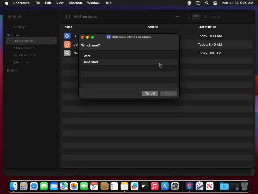Open Safari from the Dock
Image resolution: width=258 pixels, height=194 pixels.
(34, 186)
